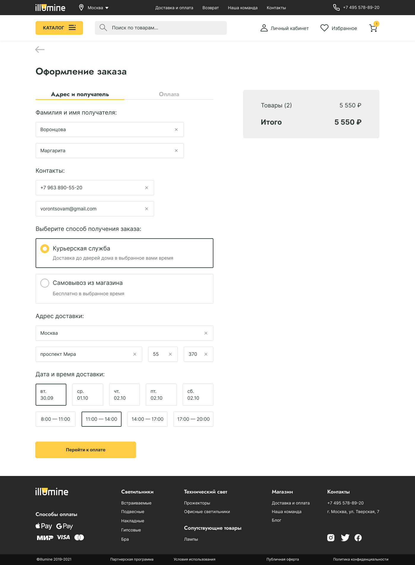The width and height of the screenshot is (415, 565).
Task: Pick delivery date ср. 01.10
Action: [x=88, y=395]
